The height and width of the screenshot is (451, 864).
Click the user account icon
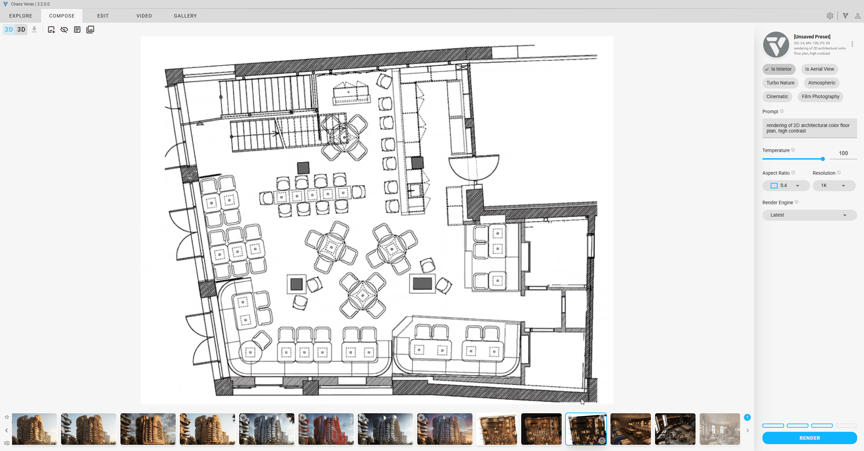coord(857,16)
